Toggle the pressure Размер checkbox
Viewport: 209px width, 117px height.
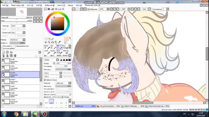[62, 97]
